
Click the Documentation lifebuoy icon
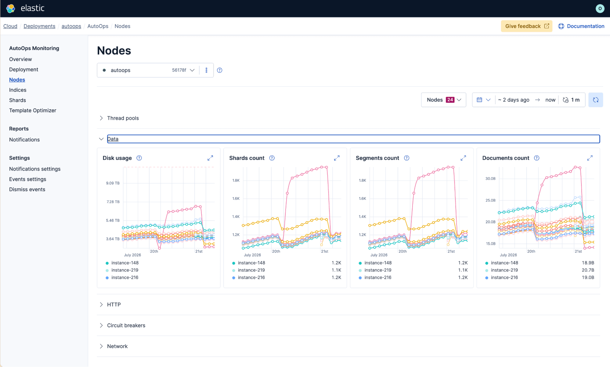561,26
